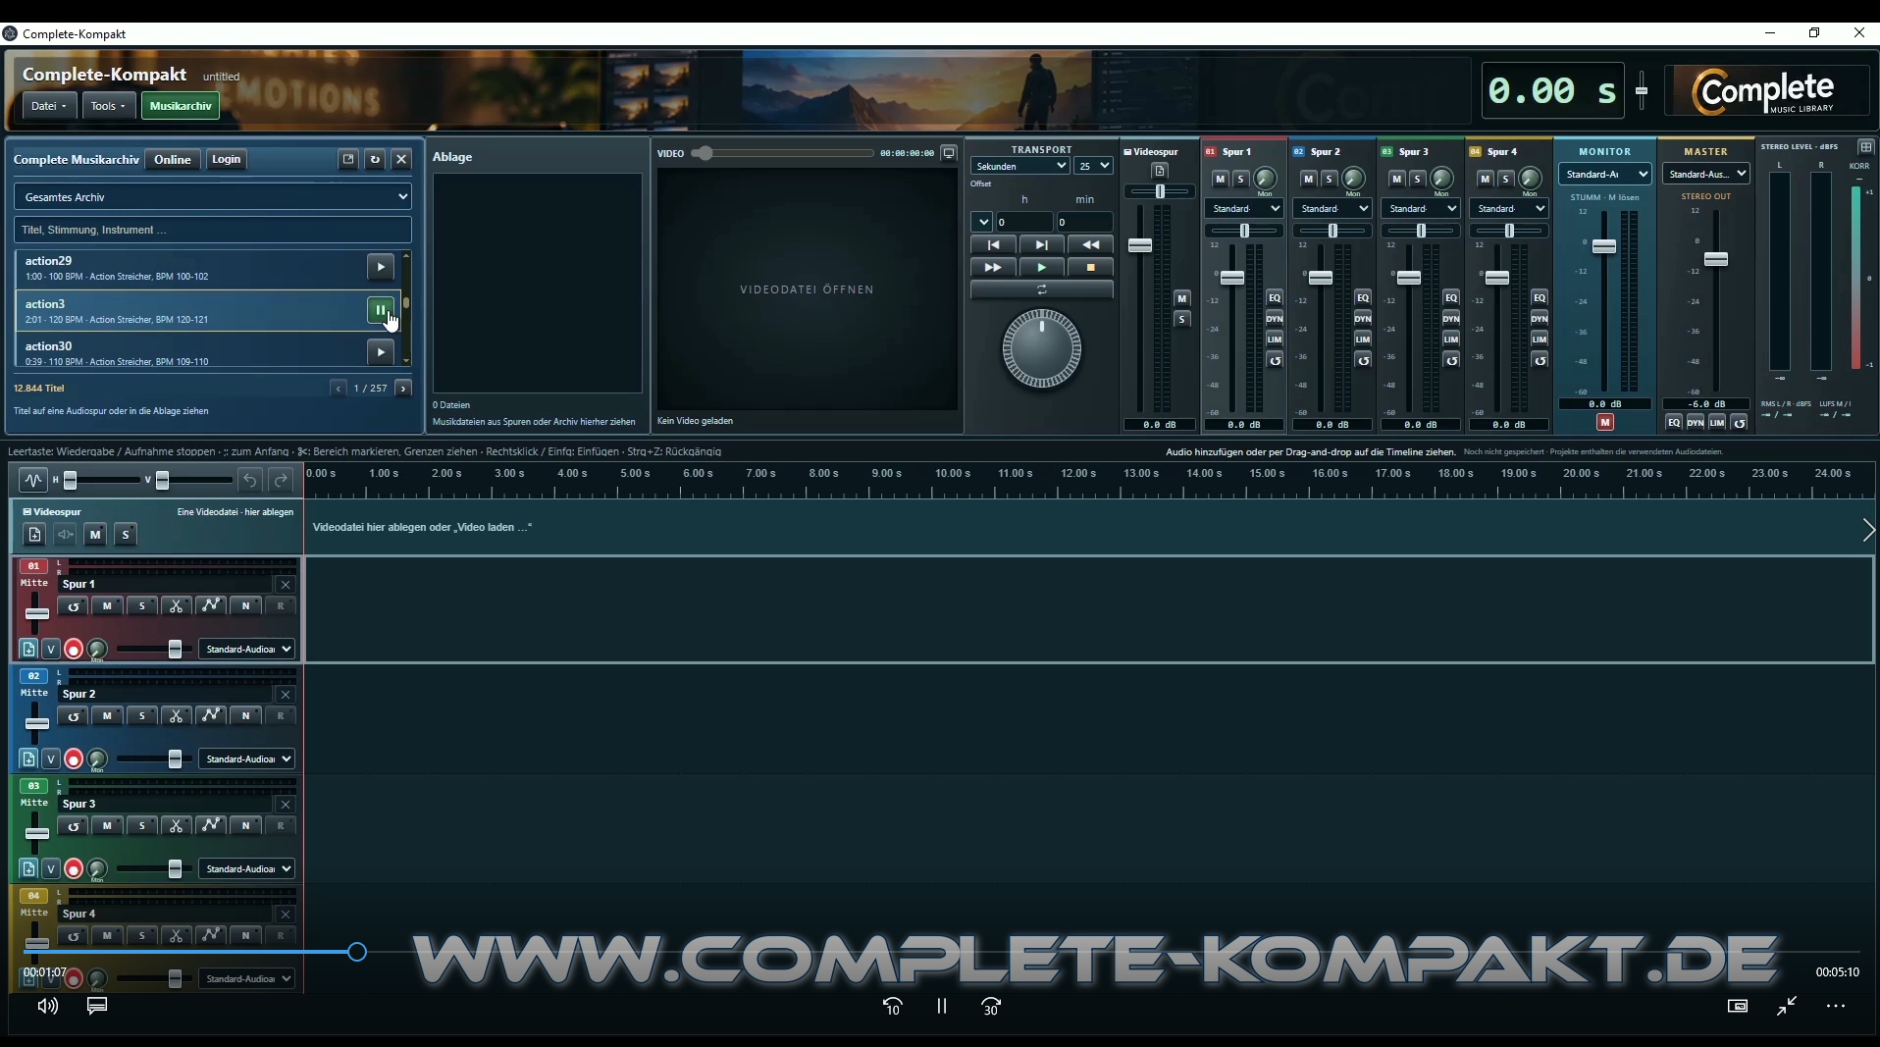Open the Master EQ

pos(1674,423)
